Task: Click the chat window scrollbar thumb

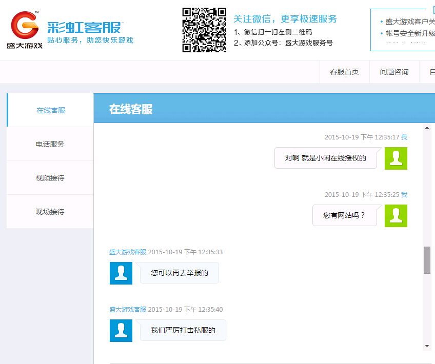Action: (427, 260)
